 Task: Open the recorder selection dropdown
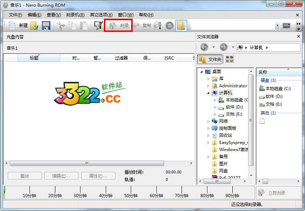[278, 25]
